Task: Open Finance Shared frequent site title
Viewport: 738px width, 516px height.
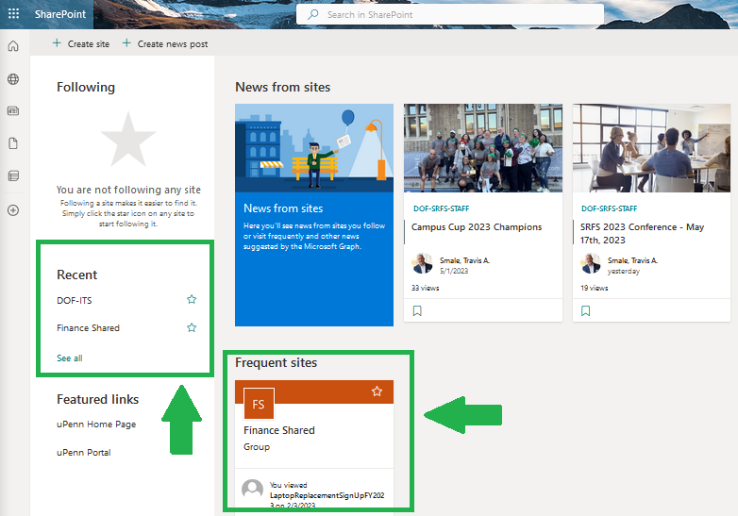Action: pyautogui.click(x=279, y=430)
